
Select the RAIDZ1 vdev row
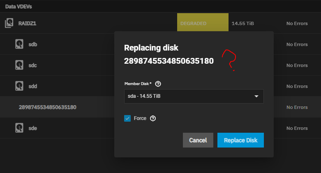click(x=27, y=23)
